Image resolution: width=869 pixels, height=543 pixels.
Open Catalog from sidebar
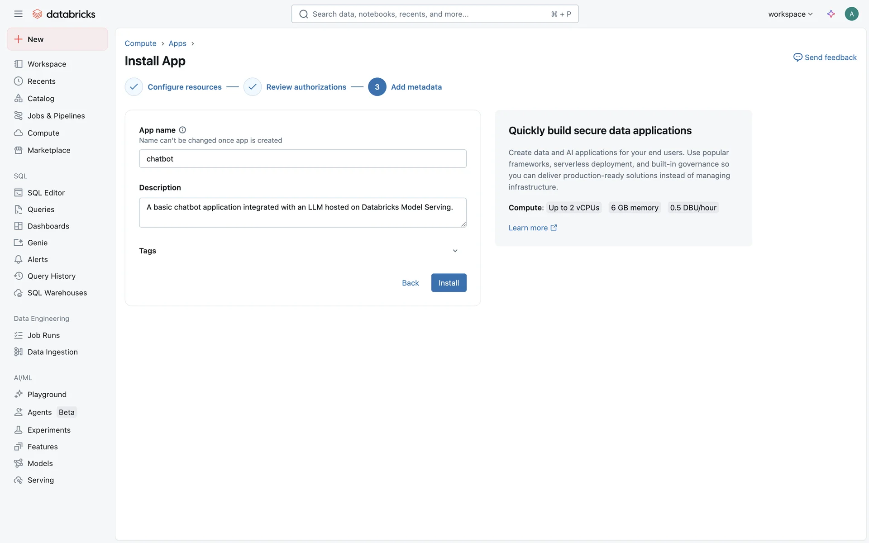(41, 99)
